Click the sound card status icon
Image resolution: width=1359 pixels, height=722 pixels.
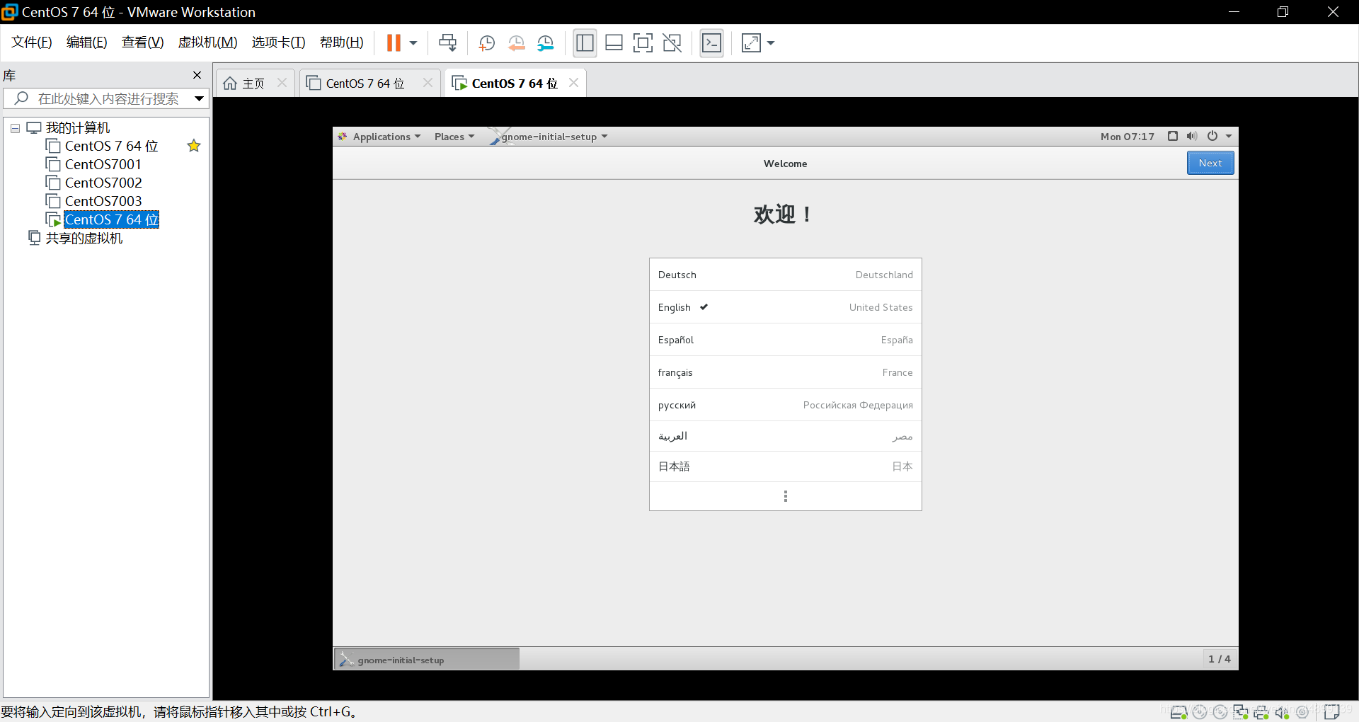1282,712
